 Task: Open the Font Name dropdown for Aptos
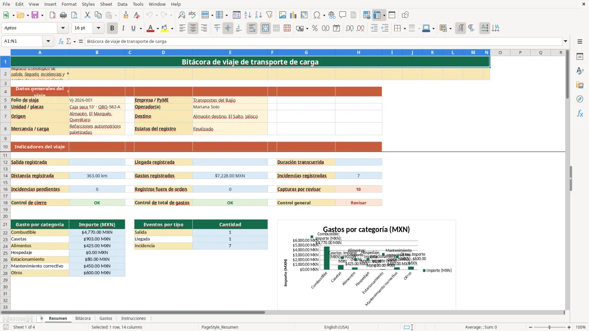click(x=64, y=28)
